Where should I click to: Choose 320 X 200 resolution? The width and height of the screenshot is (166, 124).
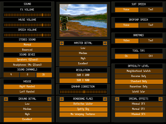[x=83, y=75]
